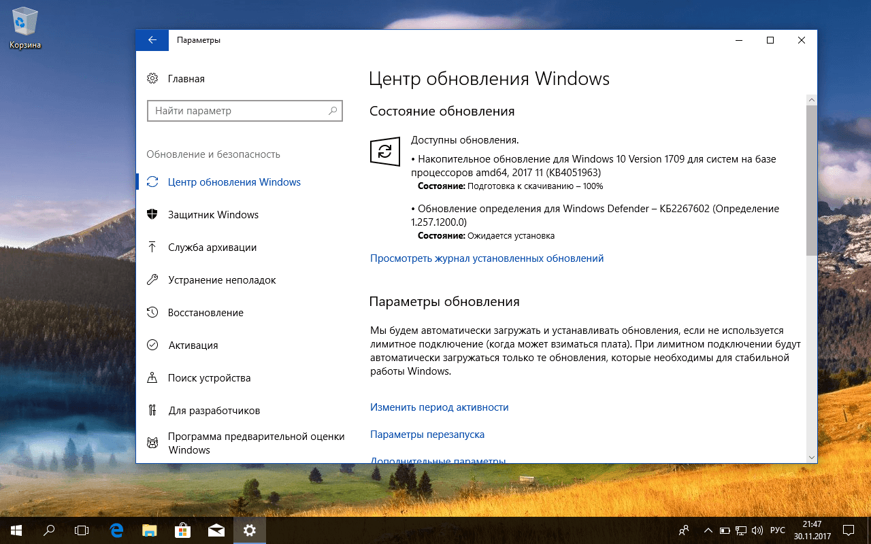Click the search magnifier in the settings box
This screenshot has width=871, height=544.
333,110
